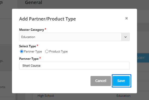Click the dimmed sidebar text ending in 'orts.'

point(3,87)
